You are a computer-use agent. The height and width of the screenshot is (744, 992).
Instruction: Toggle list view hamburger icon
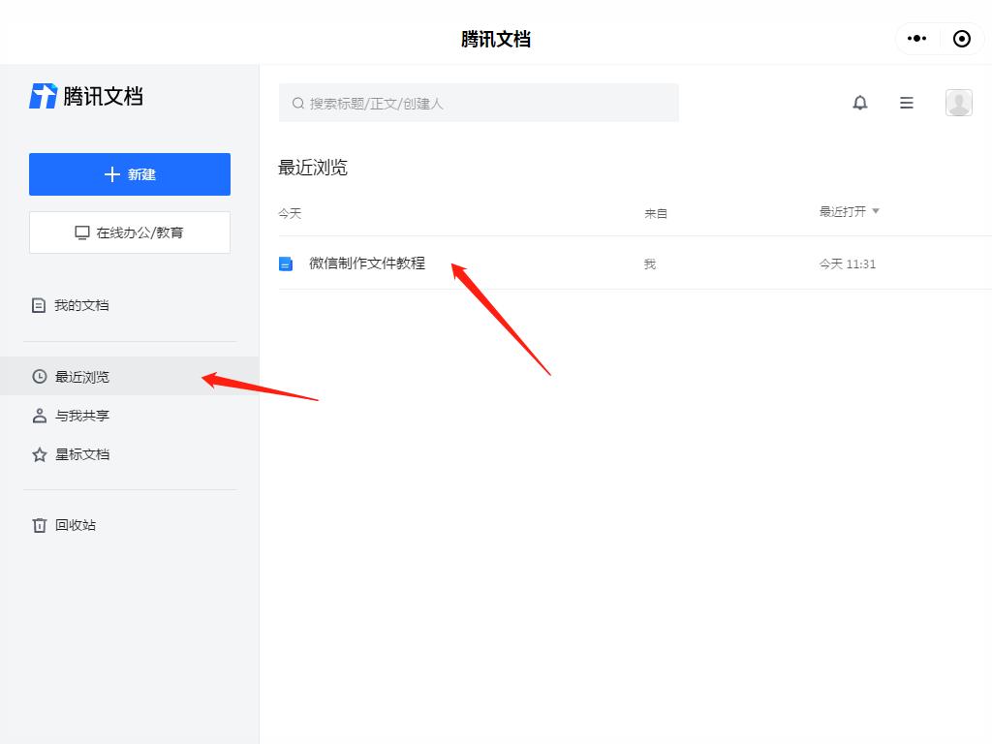tap(907, 103)
